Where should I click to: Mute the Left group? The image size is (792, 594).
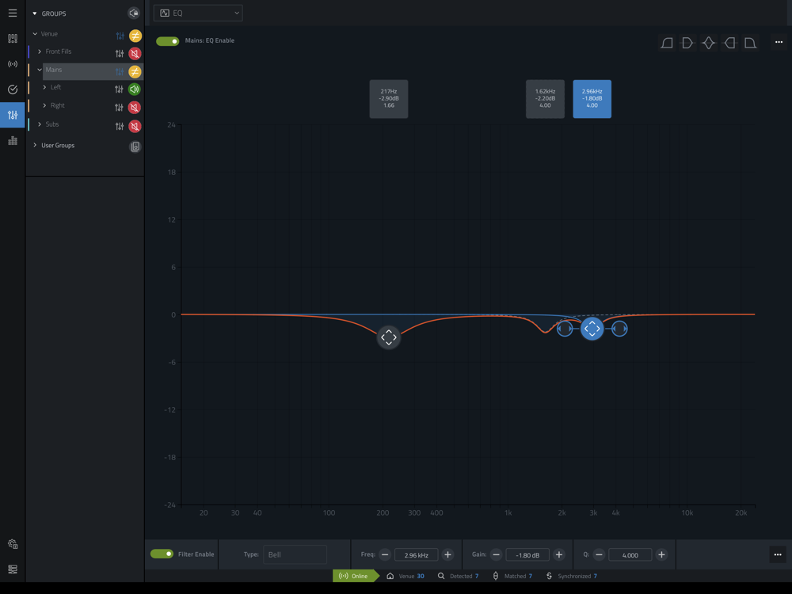[x=135, y=89]
